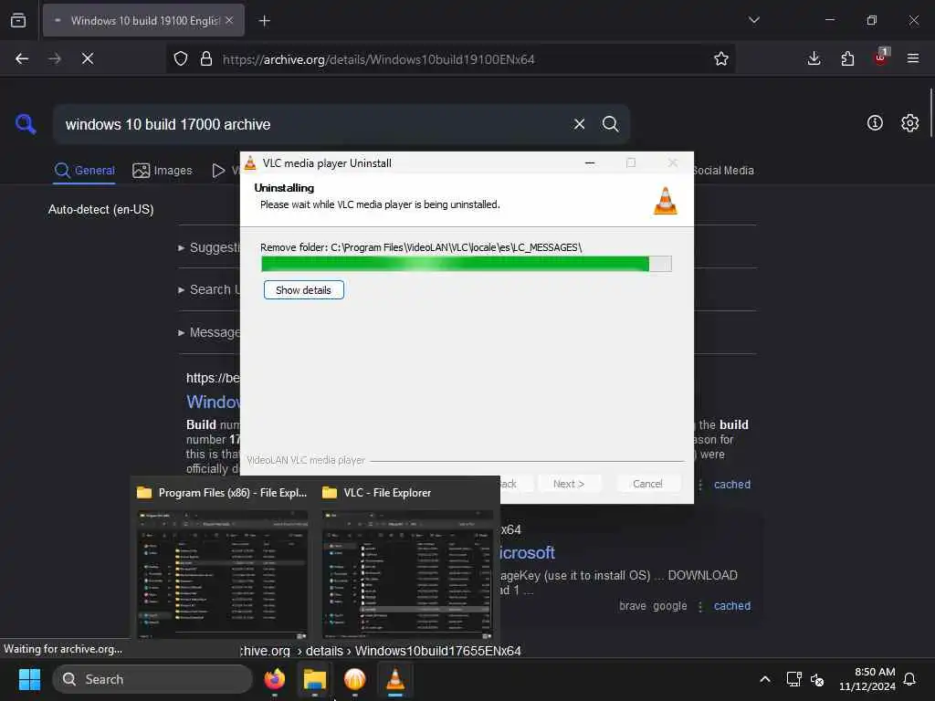Screen dimensions: 935x701
Task: Open options dots beside first cached link
Action: 700,484
